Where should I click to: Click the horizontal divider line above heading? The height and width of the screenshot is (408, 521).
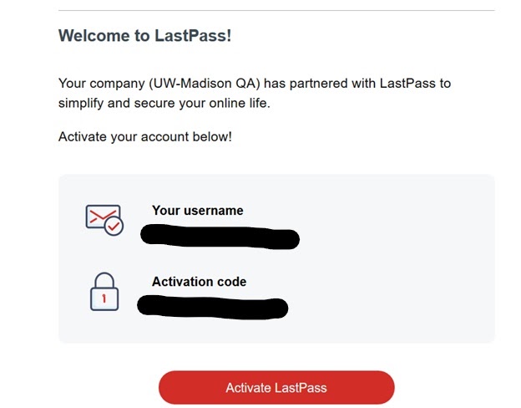pyautogui.click(x=276, y=10)
